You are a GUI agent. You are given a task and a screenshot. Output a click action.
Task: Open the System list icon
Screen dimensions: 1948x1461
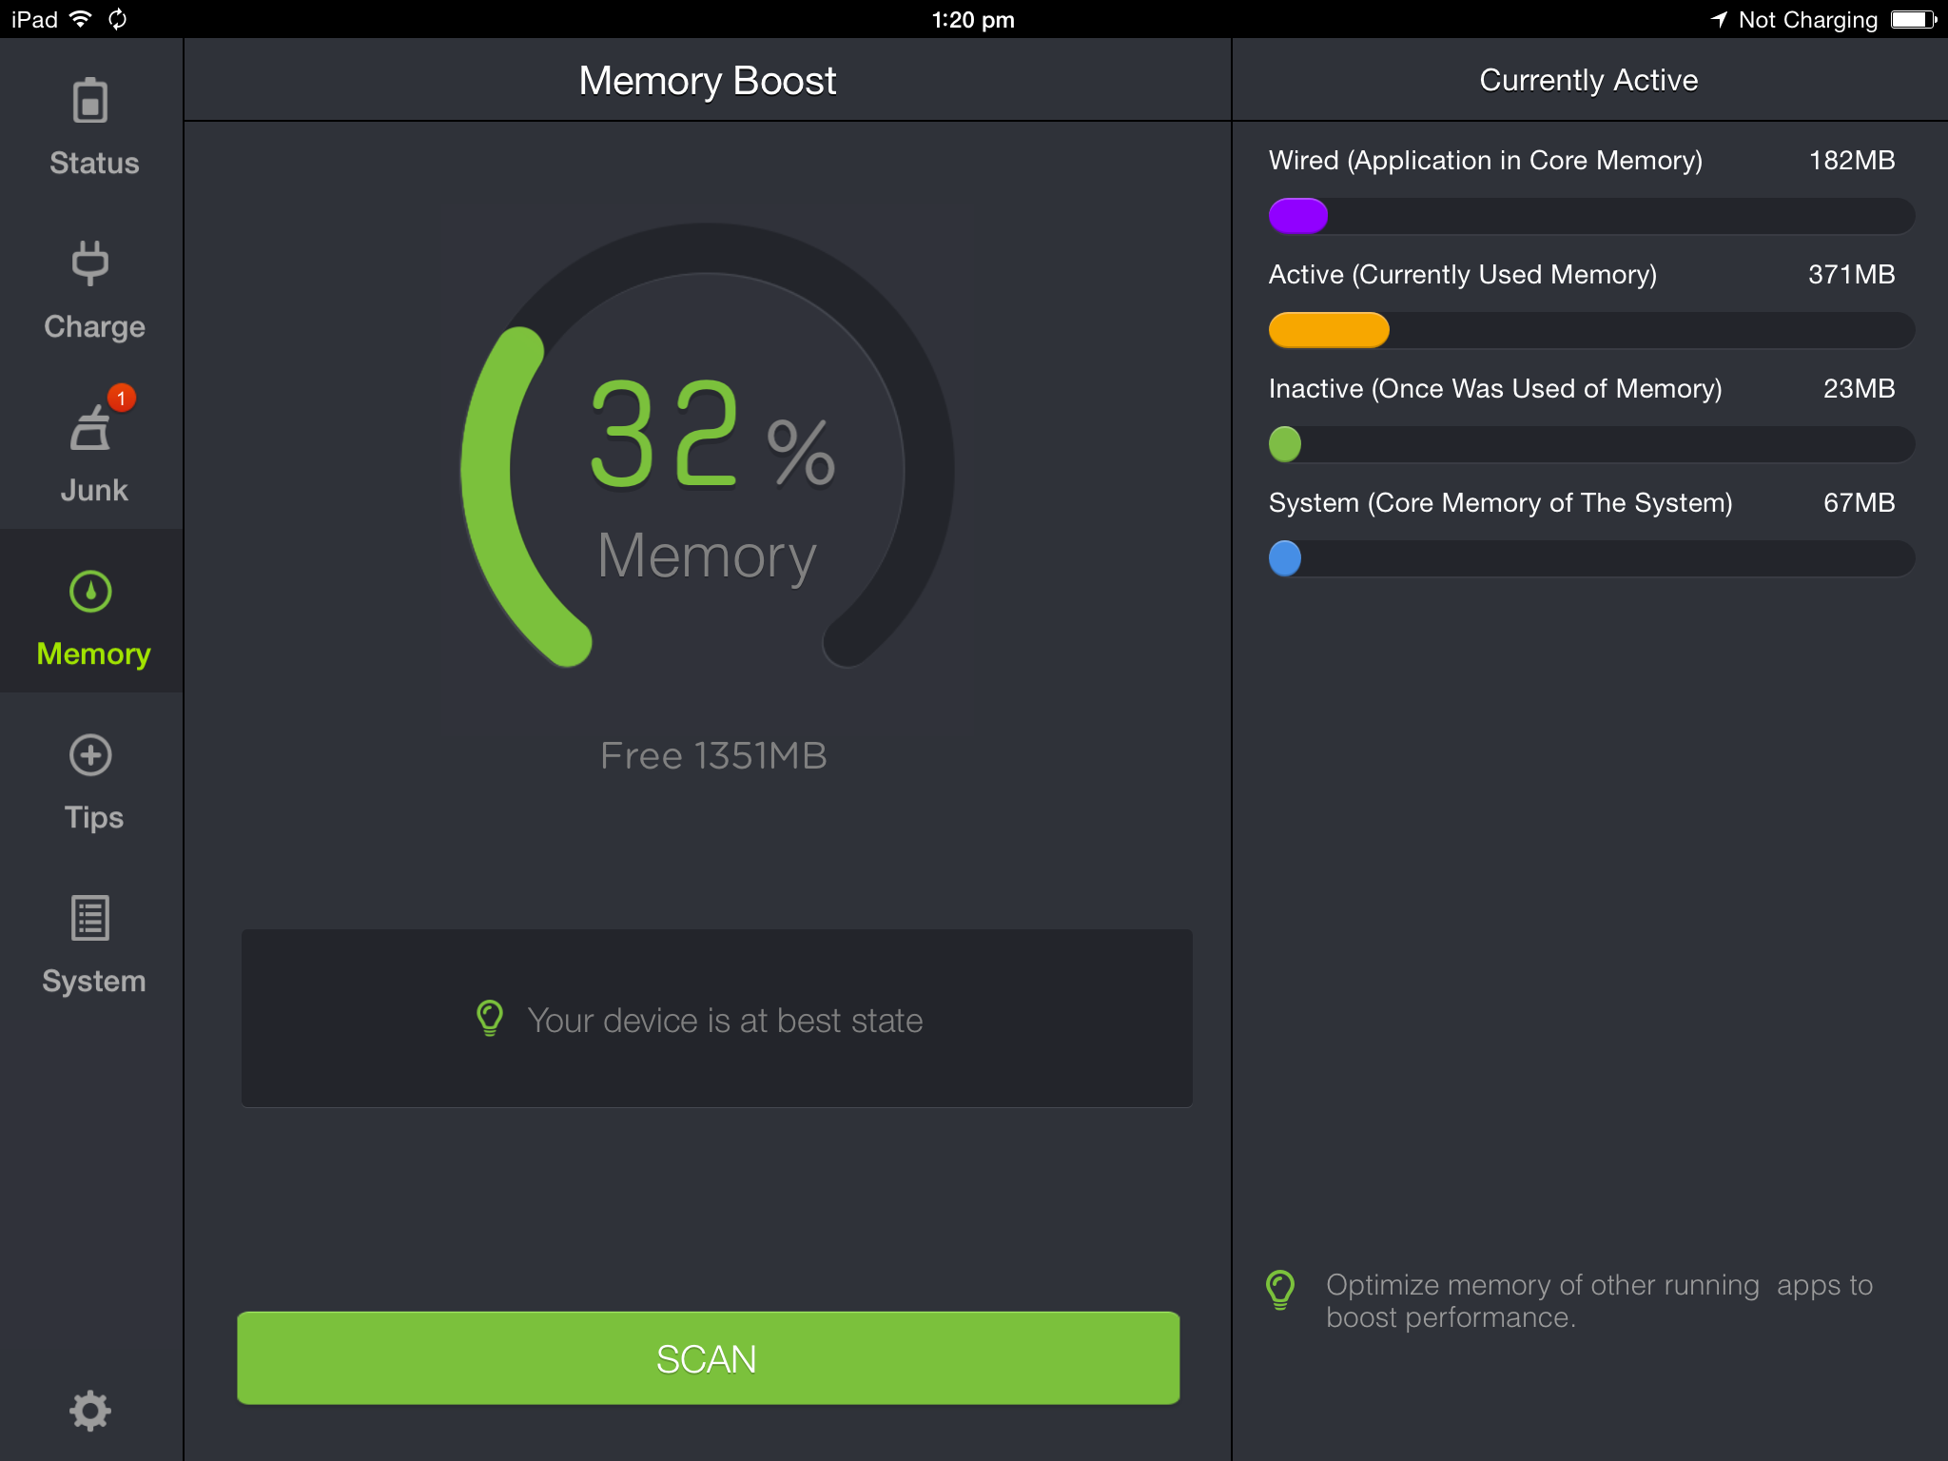(90, 918)
